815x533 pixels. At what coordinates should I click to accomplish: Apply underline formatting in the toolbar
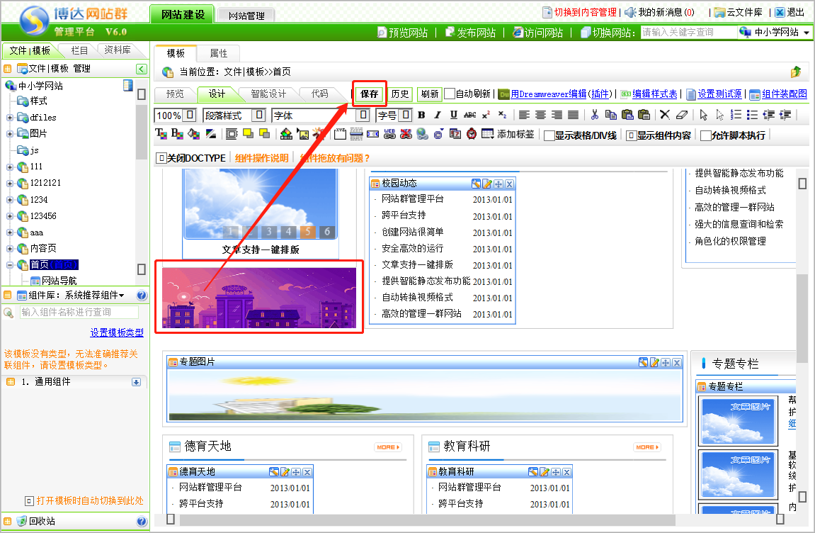(453, 115)
